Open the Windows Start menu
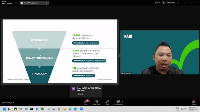Image resolution: width=200 pixels, height=112 pixels. click(x=4, y=109)
